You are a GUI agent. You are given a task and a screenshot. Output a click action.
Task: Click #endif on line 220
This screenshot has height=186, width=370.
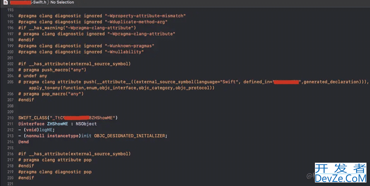(26, 178)
